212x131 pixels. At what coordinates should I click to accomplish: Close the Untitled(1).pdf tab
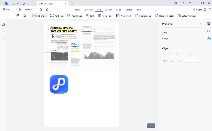(x=65, y=4)
